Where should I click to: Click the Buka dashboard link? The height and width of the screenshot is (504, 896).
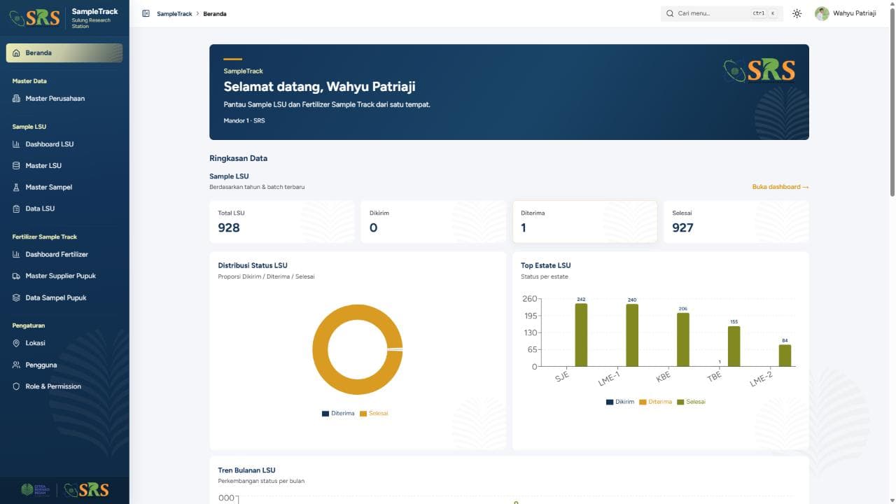click(780, 187)
